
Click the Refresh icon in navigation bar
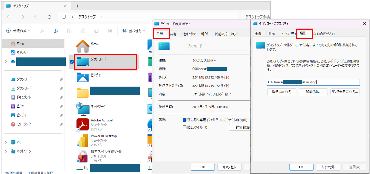coord(49,17)
